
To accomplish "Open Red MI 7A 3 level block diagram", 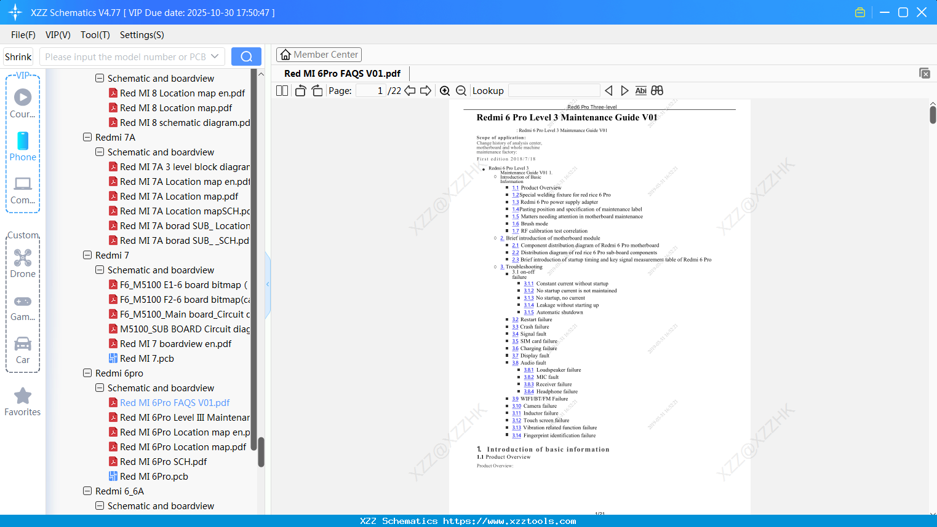I will (180, 167).
